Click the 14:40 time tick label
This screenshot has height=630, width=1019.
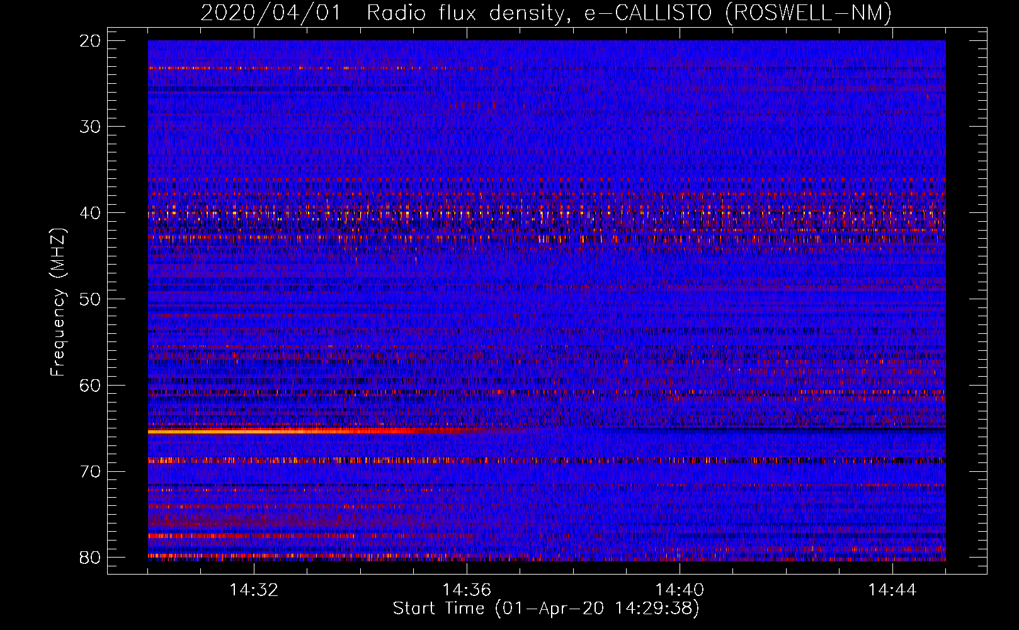pos(680,590)
